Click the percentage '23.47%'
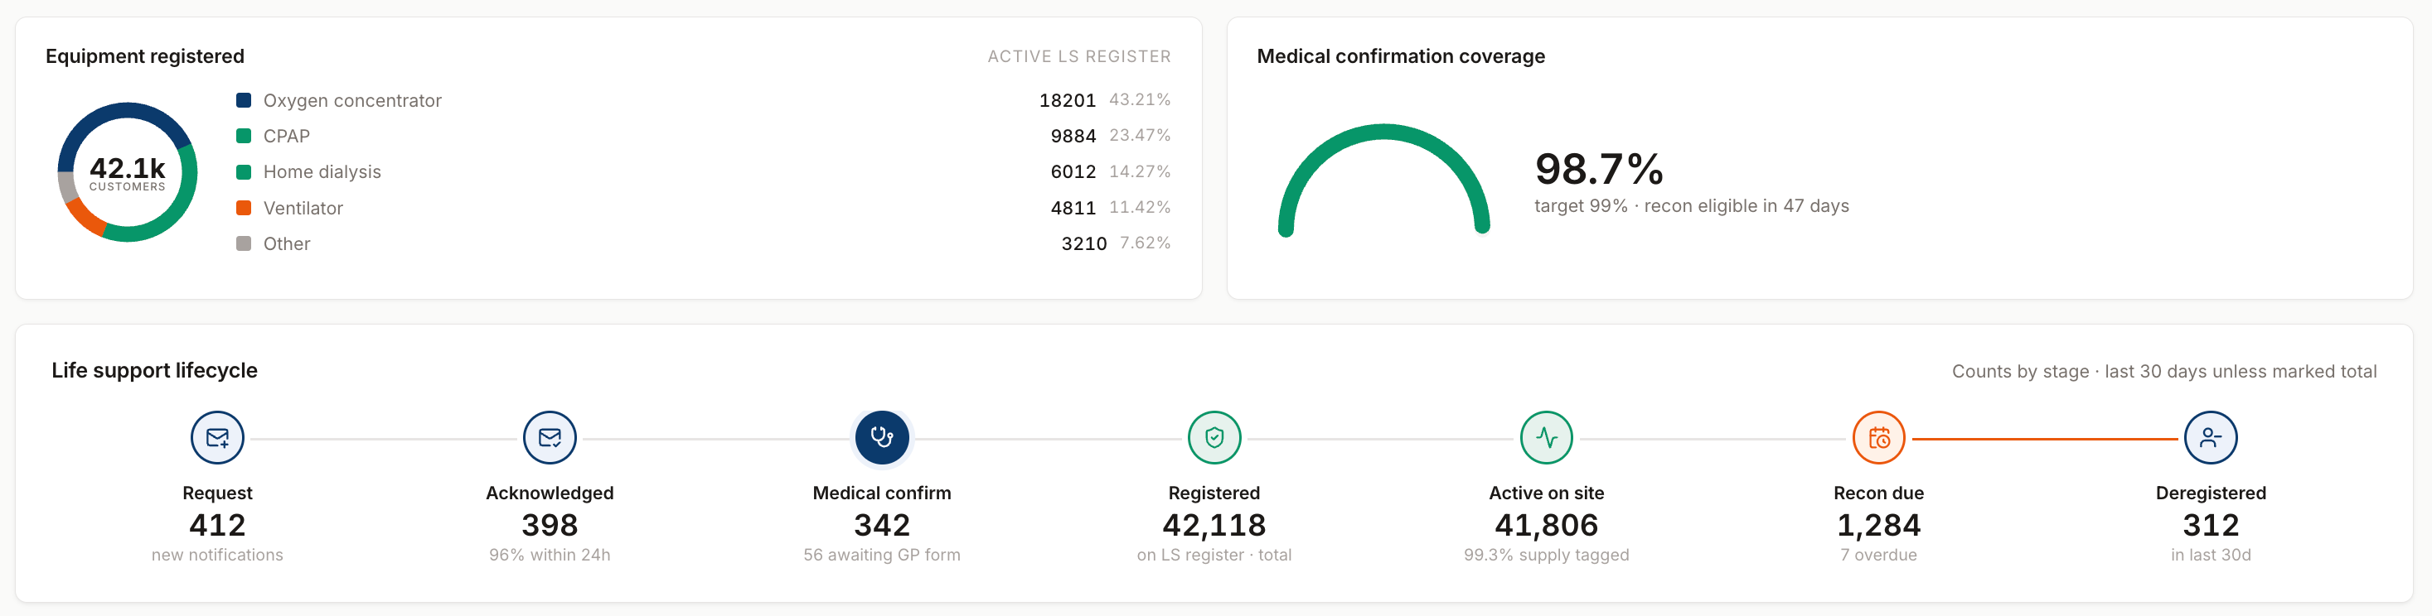 pos(1140,136)
